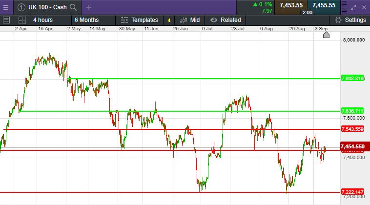
Task: Click the 2 May date label
Action: pos(74,29)
